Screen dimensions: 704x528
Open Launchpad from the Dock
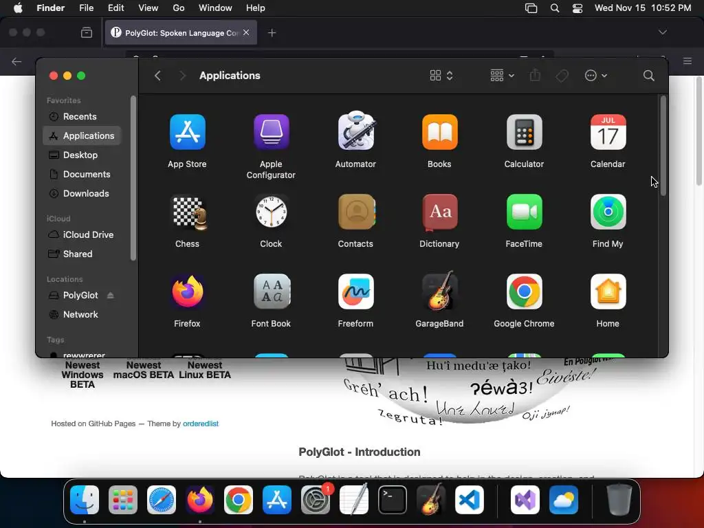tap(122, 500)
